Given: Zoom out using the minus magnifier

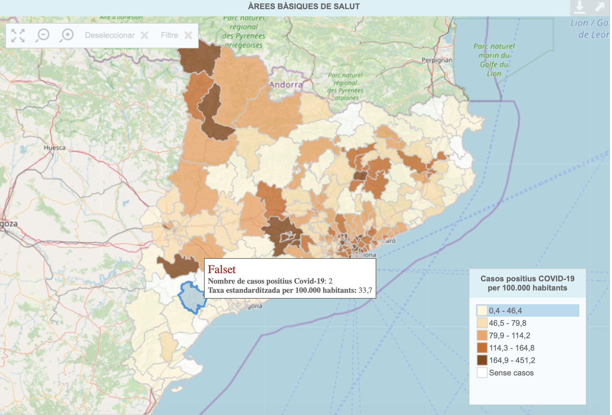Looking at the screenshot, I should click(x=42, y=35).
